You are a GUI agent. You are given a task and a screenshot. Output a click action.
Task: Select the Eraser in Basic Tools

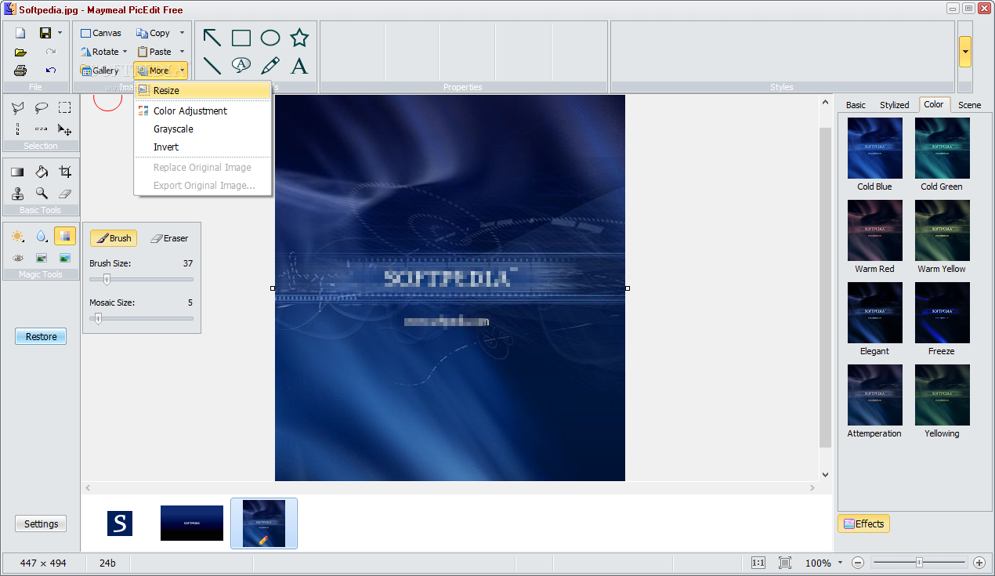pos(65,194)
